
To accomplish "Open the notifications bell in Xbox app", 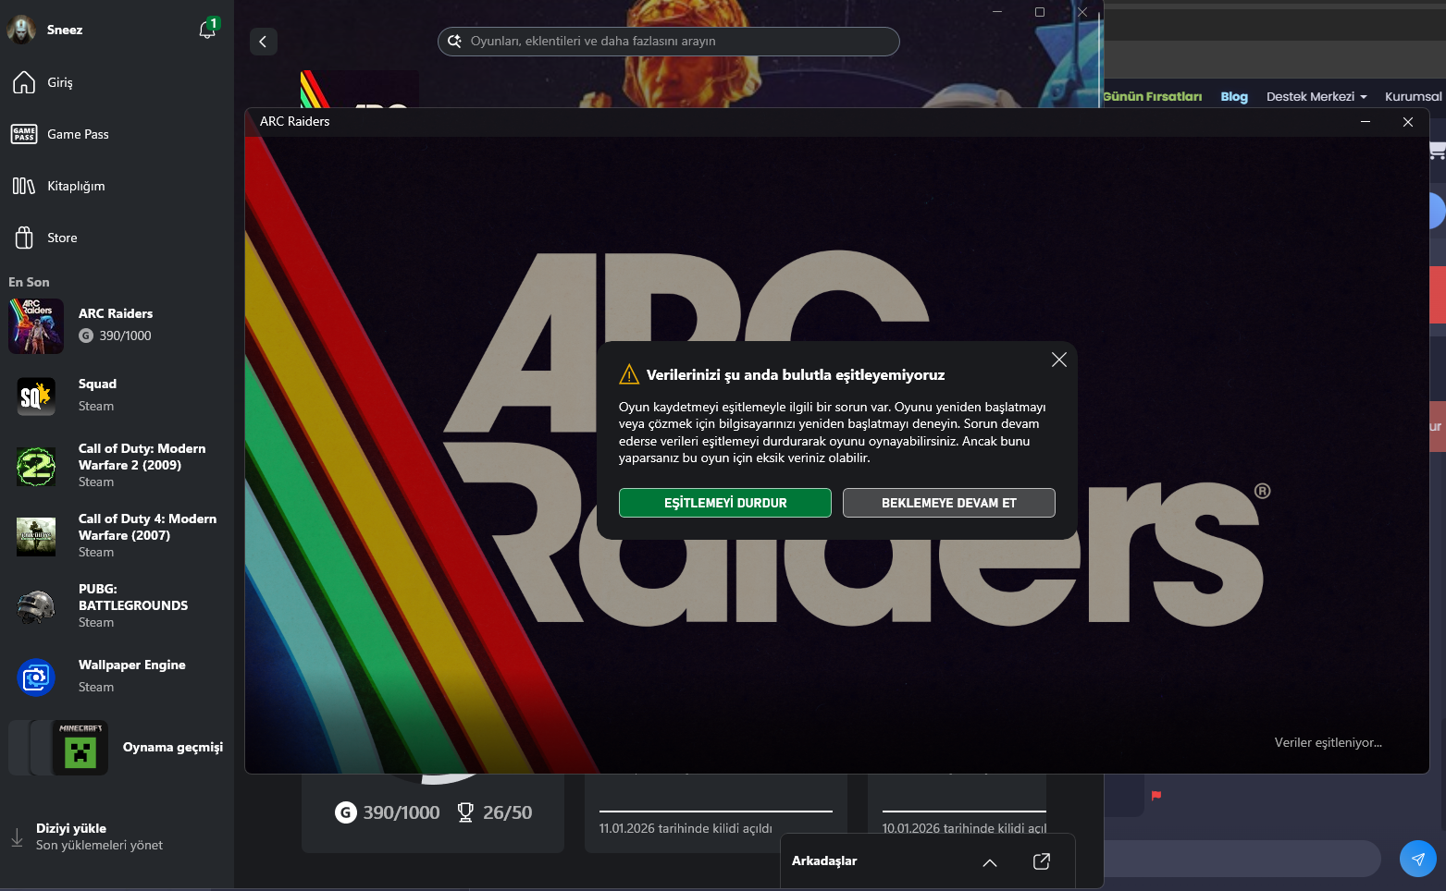I will 207,30.
